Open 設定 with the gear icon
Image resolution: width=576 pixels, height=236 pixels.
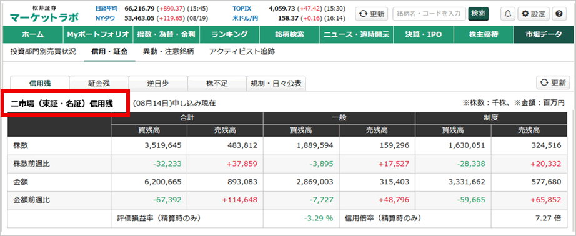(534, 14)
